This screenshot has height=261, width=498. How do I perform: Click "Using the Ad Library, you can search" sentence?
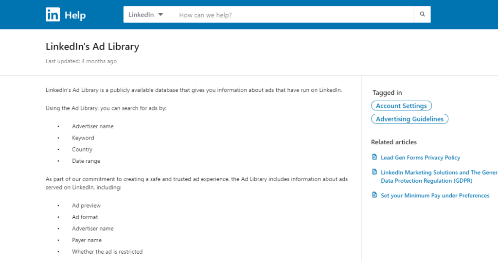[x=106, y=108]
